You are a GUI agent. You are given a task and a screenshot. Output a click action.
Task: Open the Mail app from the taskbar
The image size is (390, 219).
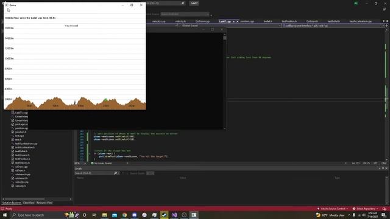pos(115,215)
